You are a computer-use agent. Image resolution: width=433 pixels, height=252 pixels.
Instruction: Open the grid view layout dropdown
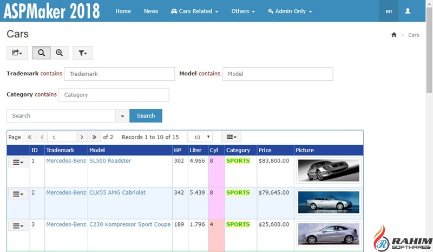click(x=231, y=137)
